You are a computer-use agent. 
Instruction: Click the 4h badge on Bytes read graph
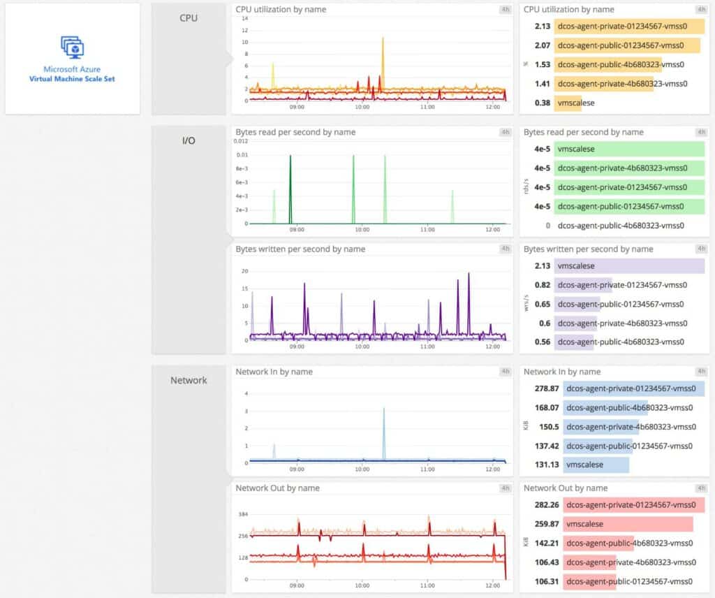[x=506, y=132]
